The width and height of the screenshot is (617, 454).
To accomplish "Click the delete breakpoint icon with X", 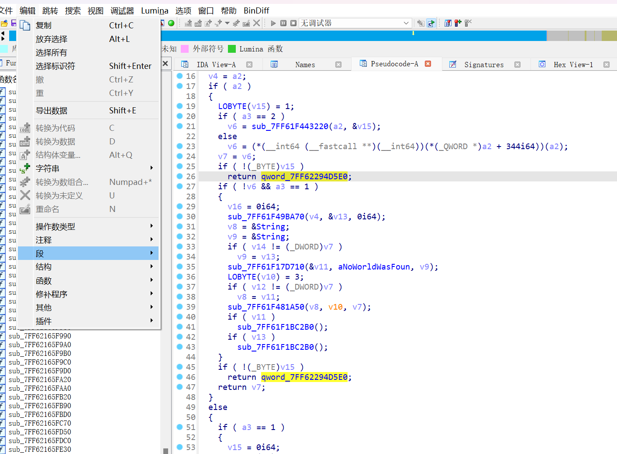I will coord(468,23).
